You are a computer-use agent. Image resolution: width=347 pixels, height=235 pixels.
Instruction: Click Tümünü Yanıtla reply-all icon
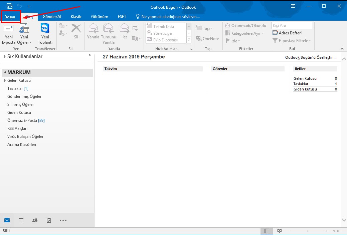pos(109,34)
